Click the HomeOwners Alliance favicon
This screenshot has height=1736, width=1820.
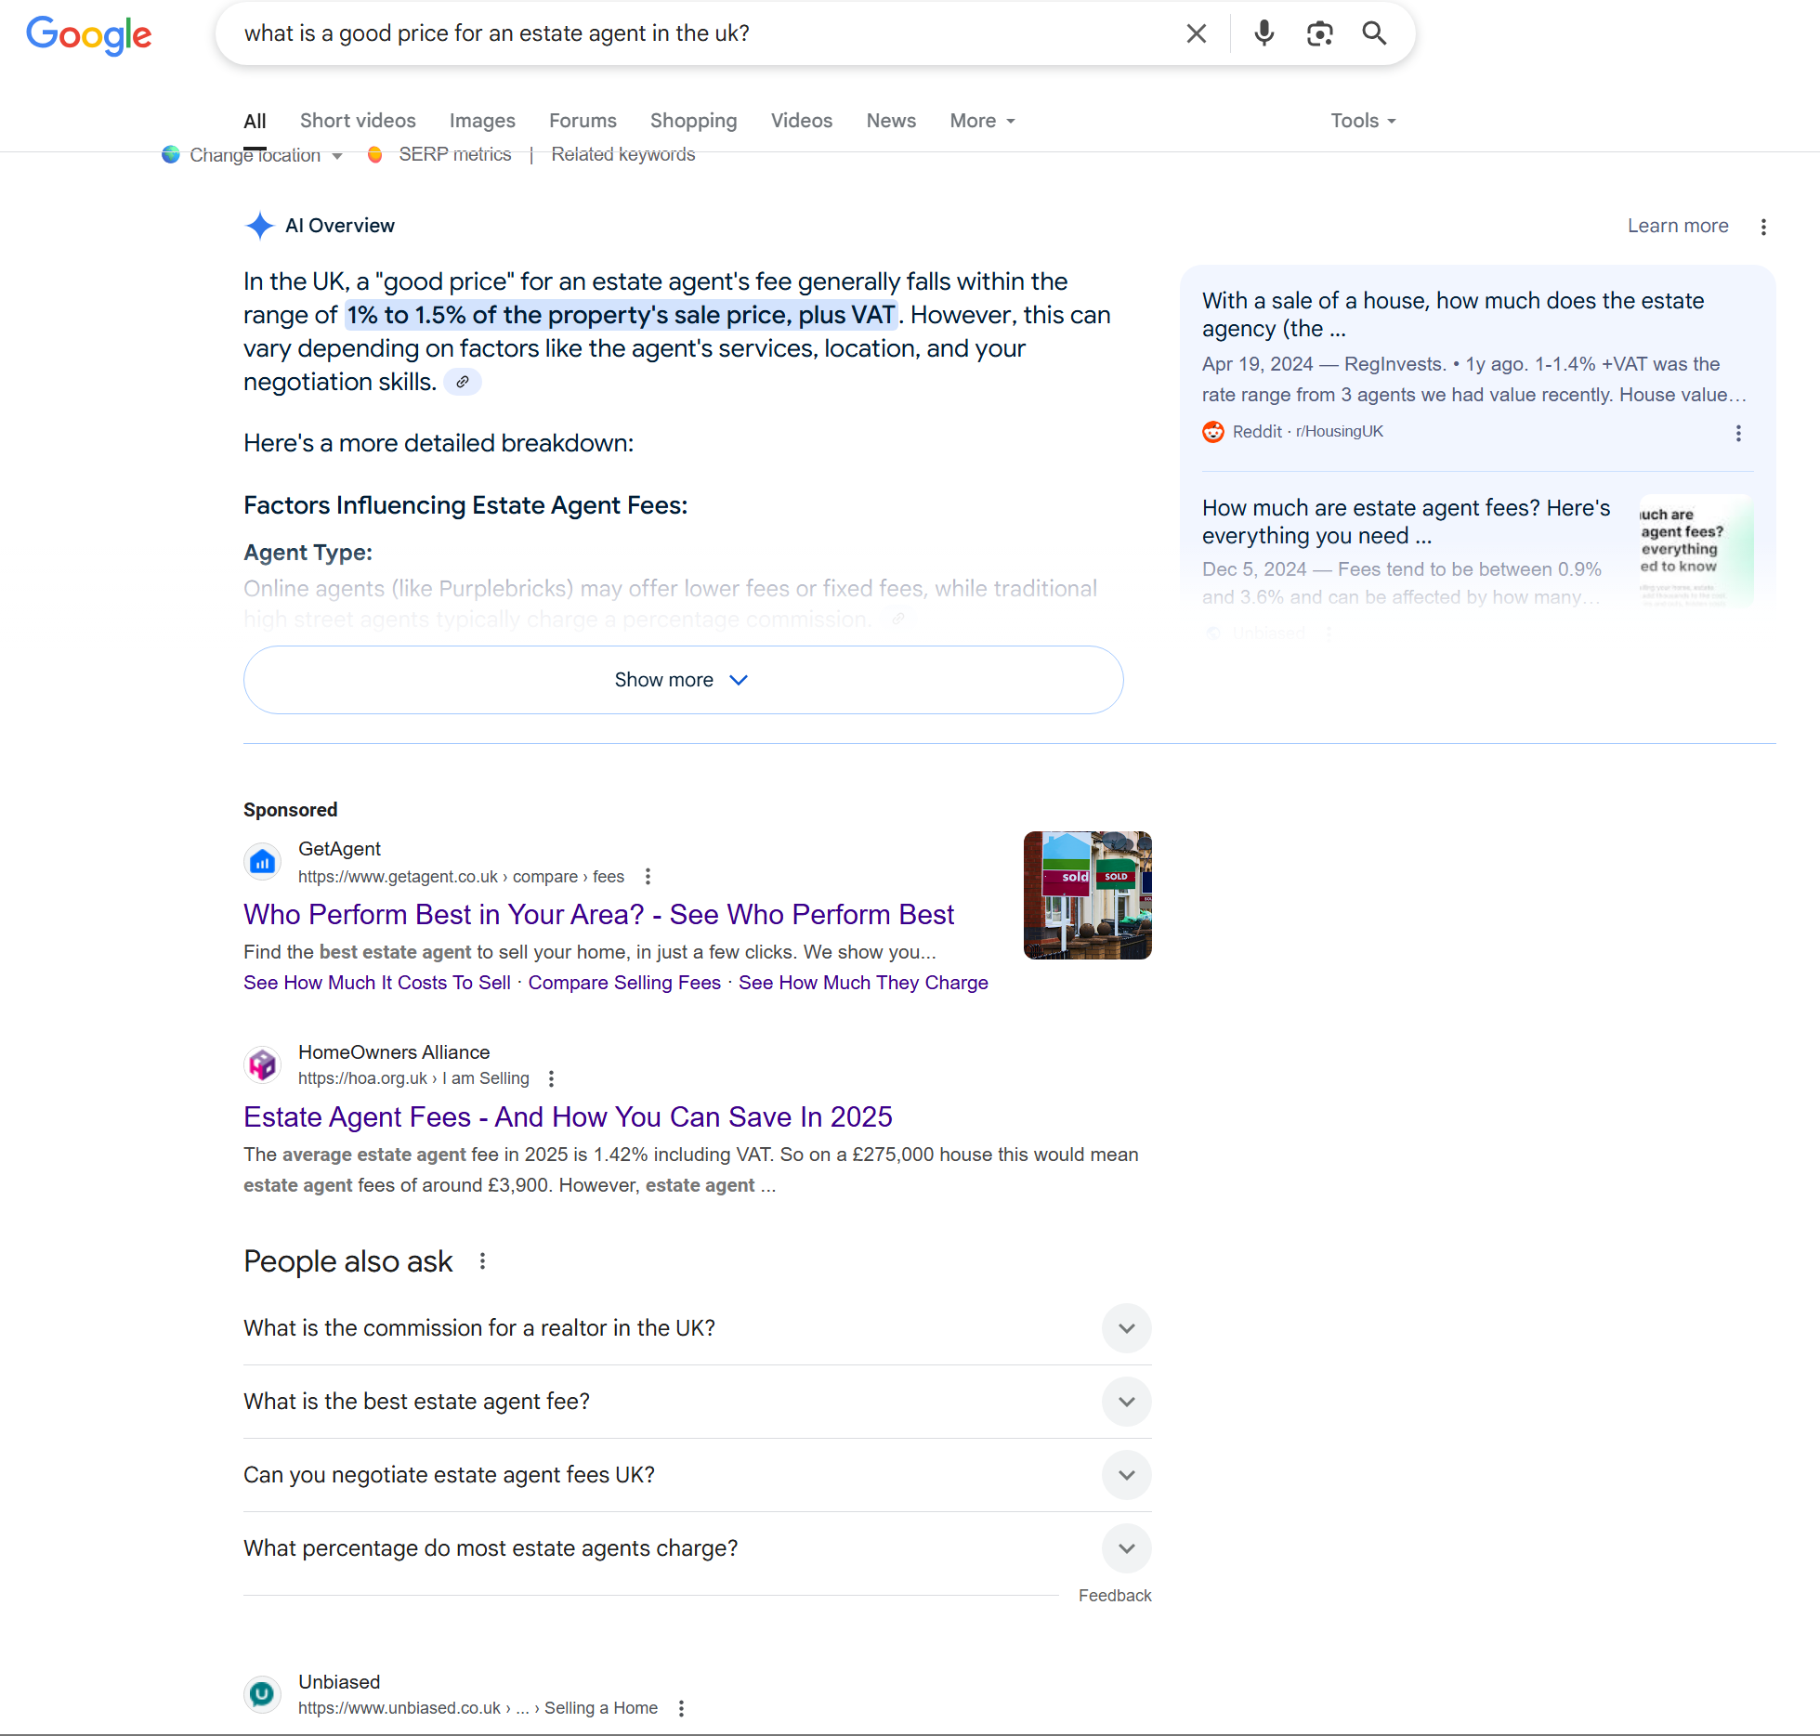(x=263, y=1064)
